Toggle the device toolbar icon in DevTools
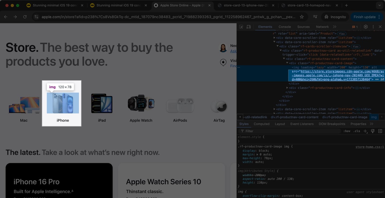This screenshot has width=385, height=198. (249, 27)
